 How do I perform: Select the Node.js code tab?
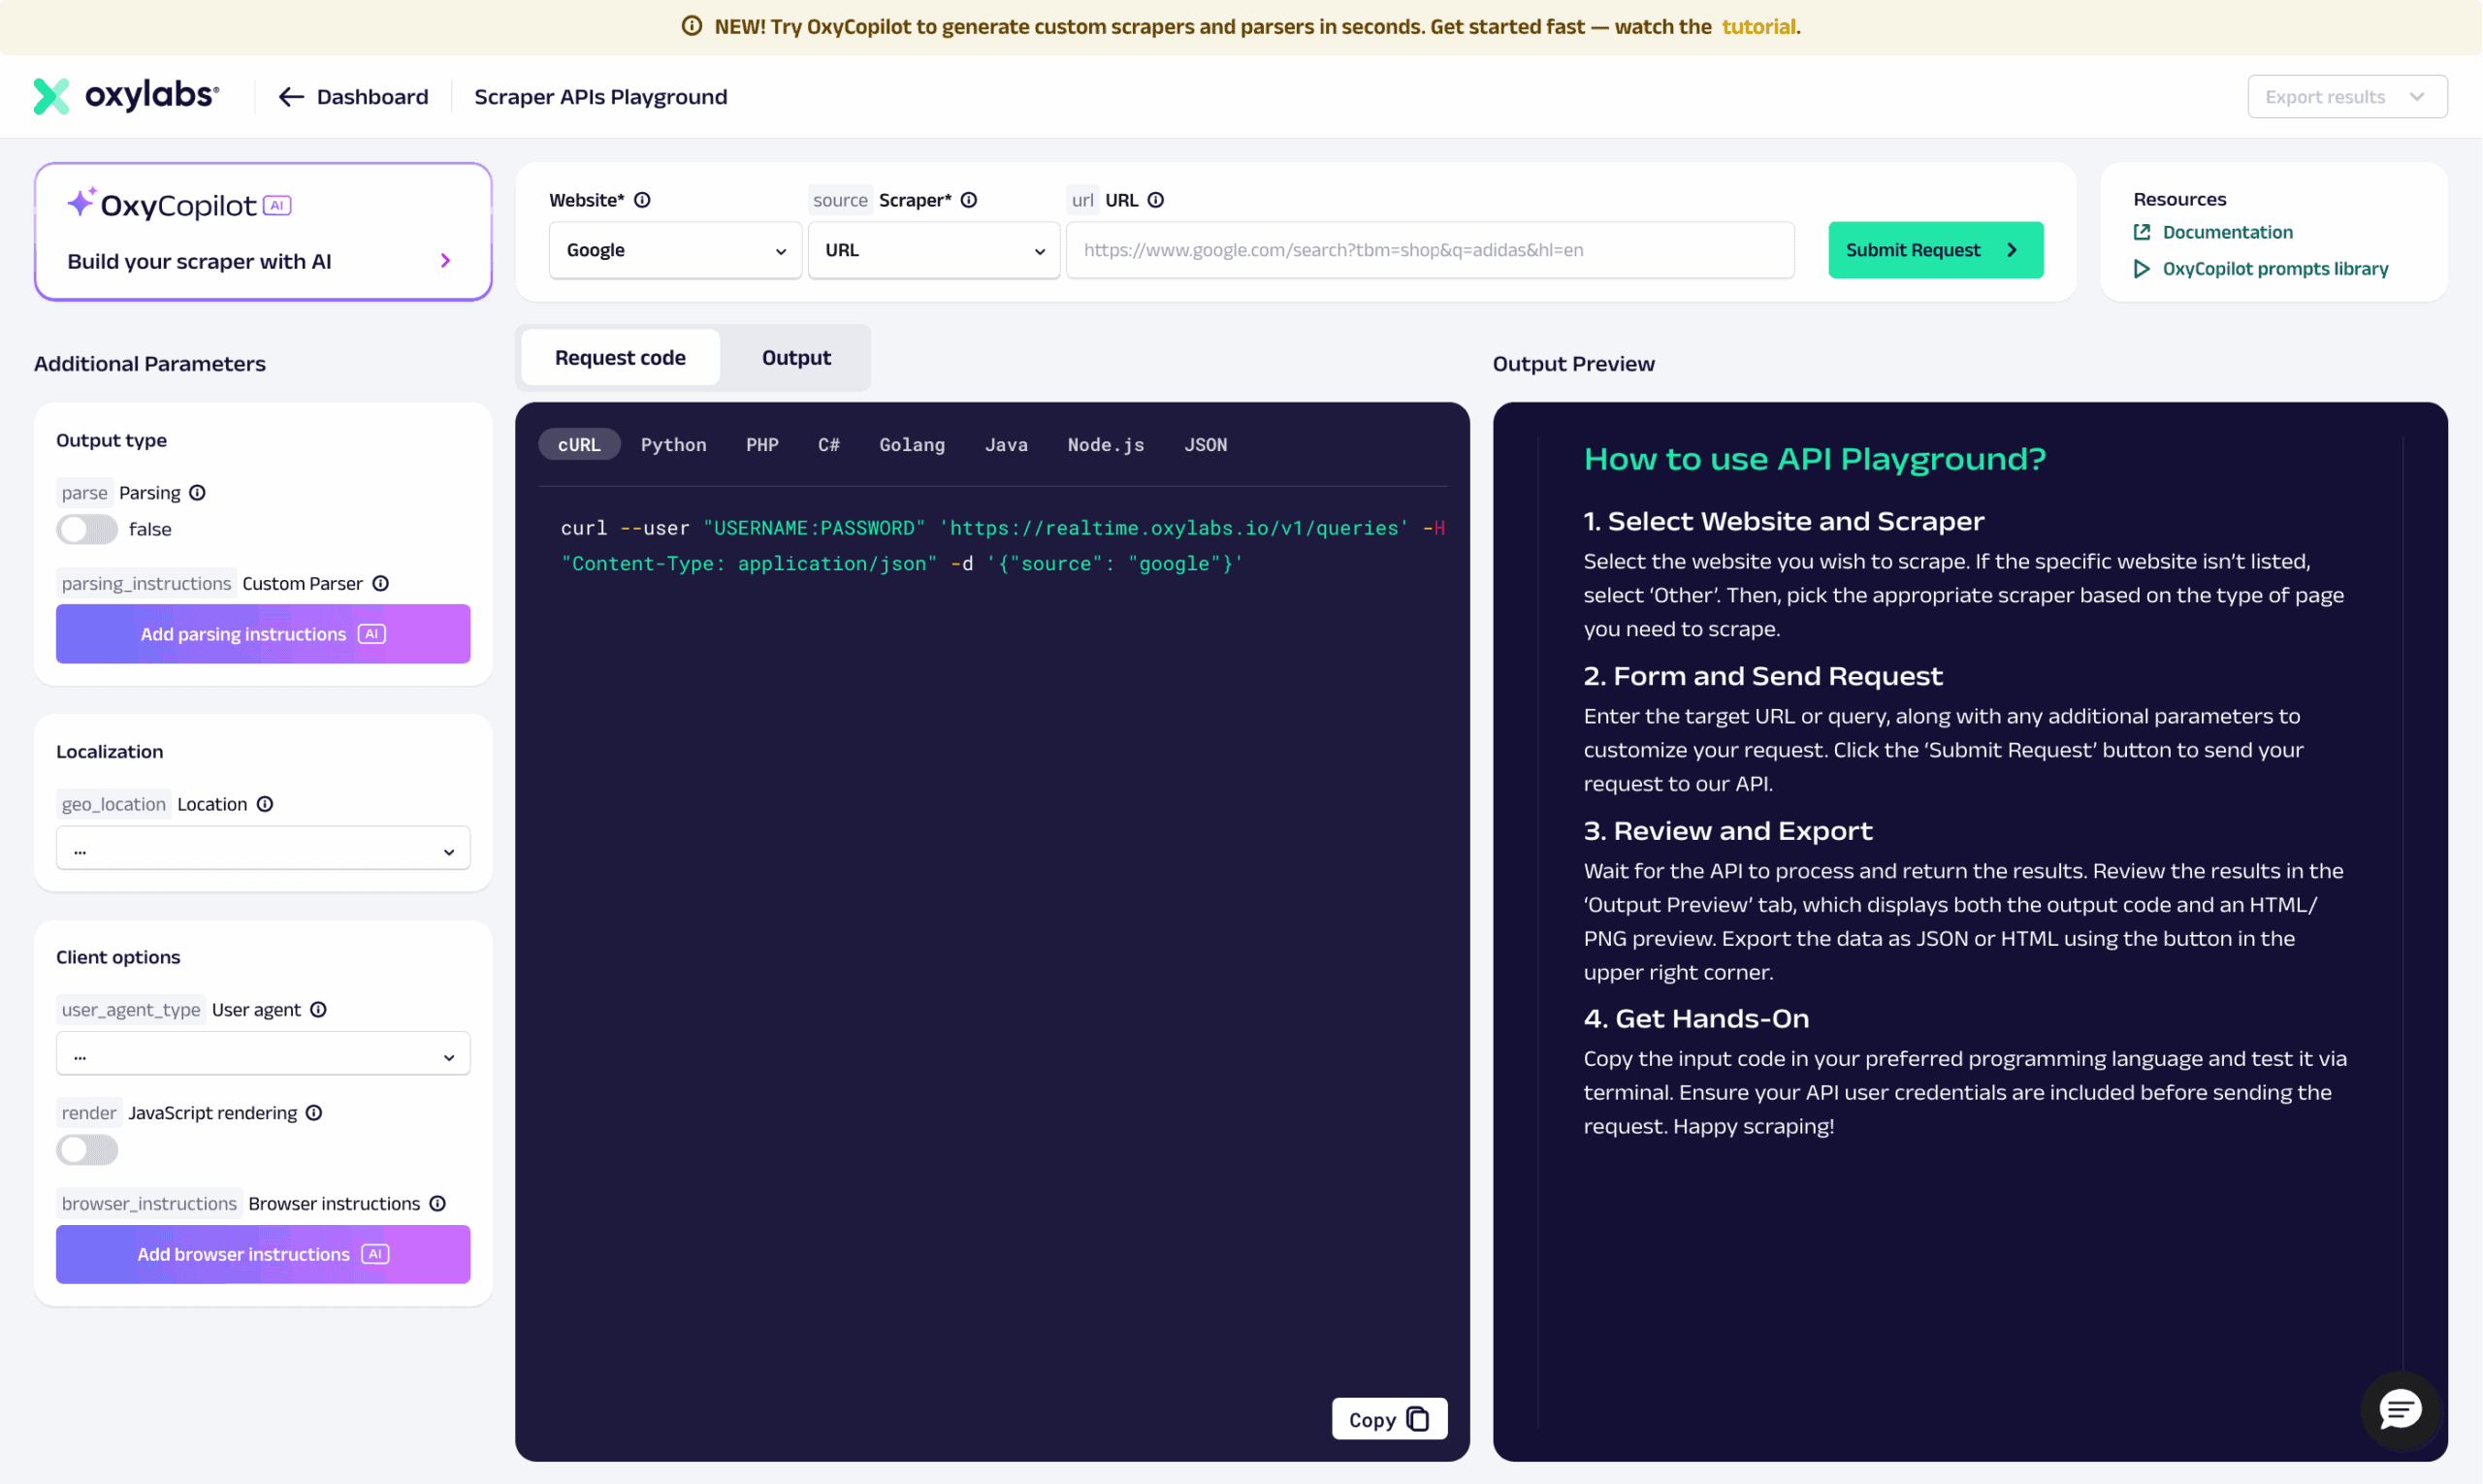tap(1106, 445)
